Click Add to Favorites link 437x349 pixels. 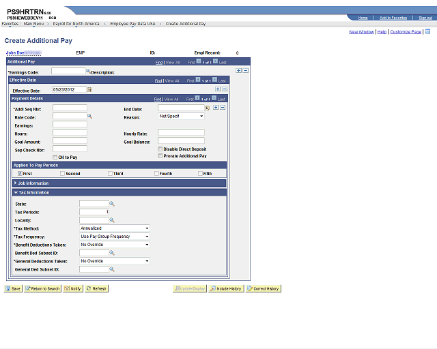coord(393,18)
